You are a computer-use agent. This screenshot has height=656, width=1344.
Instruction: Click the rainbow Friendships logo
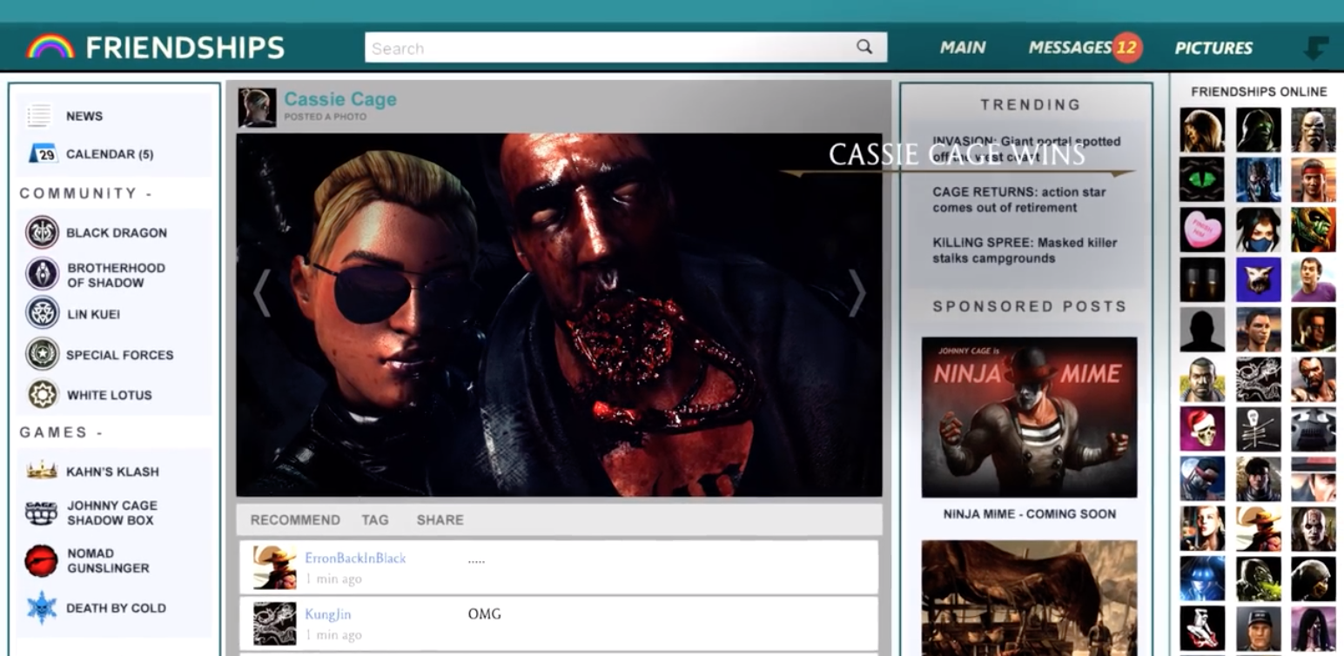click(50, 47)
